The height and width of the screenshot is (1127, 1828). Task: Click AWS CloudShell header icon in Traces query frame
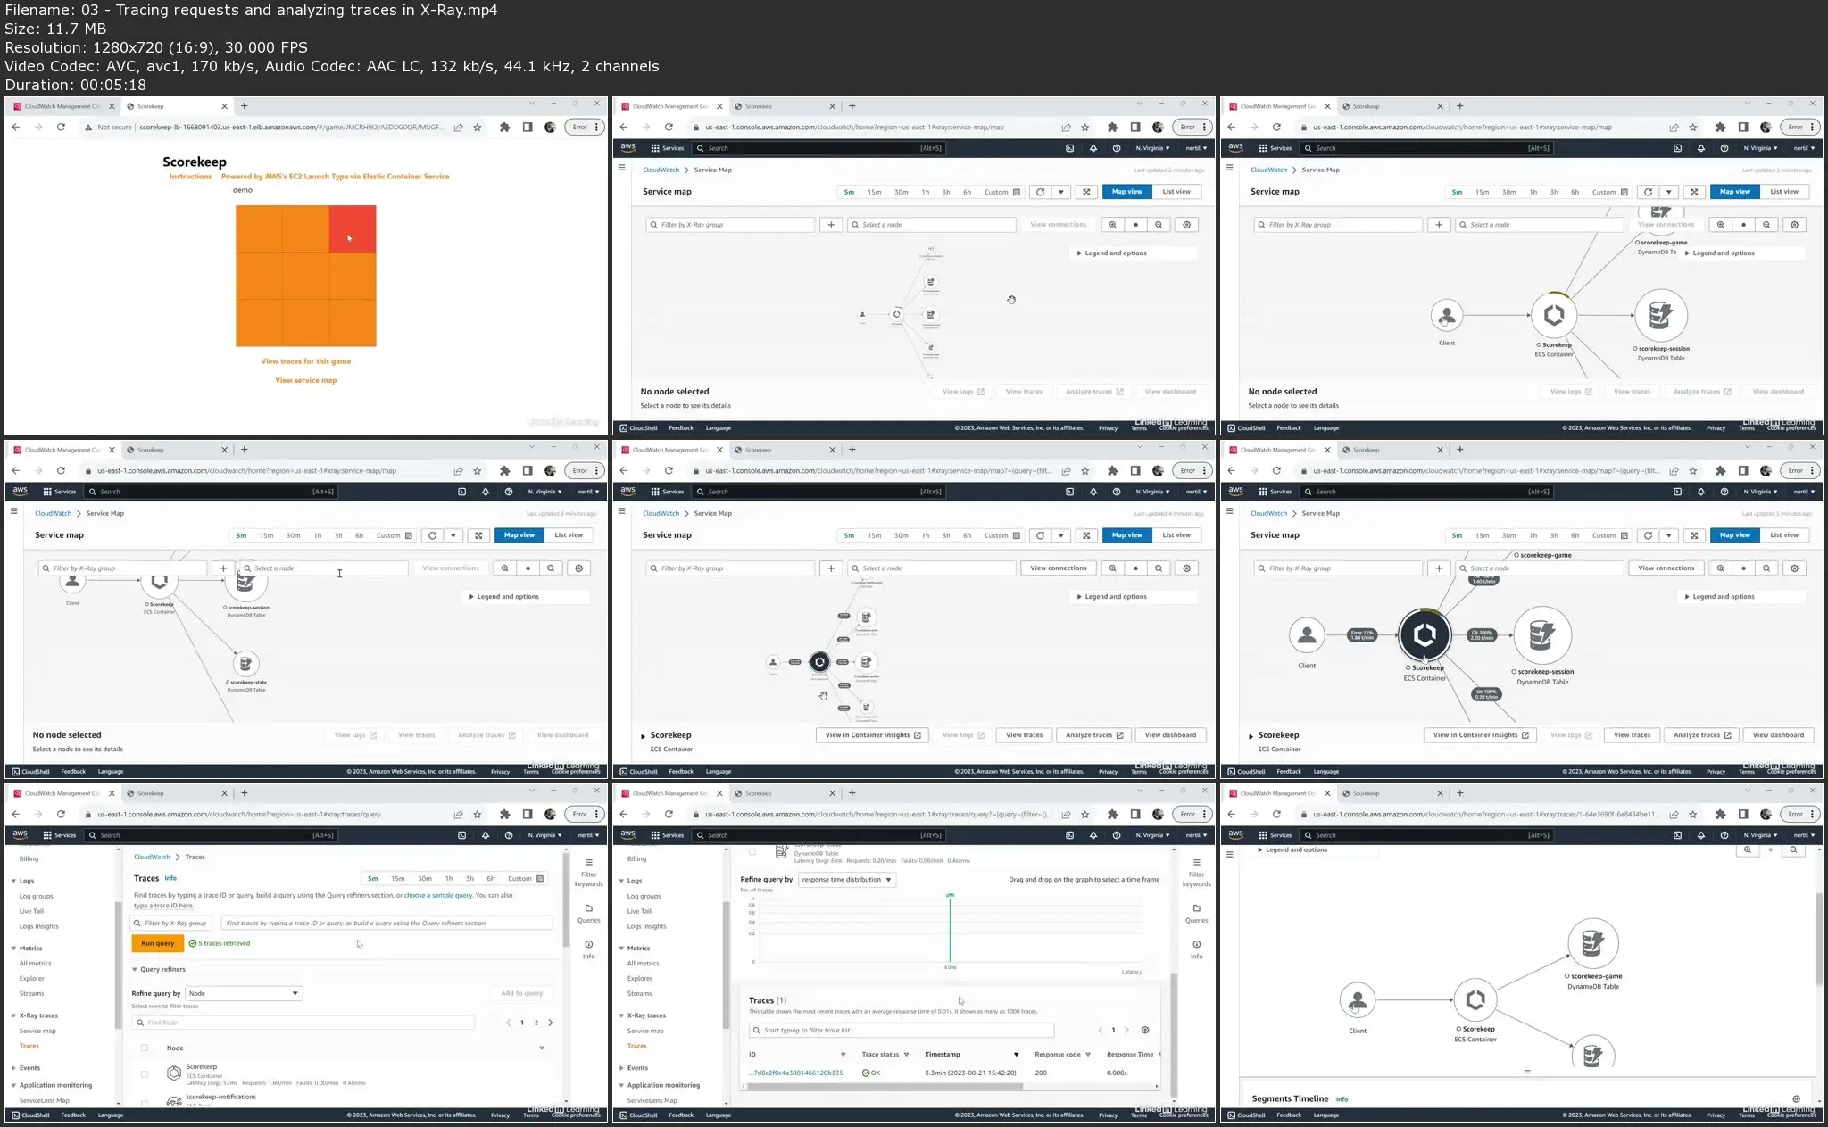[461, 835]
